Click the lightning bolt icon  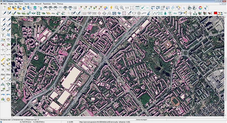[111, 8]
